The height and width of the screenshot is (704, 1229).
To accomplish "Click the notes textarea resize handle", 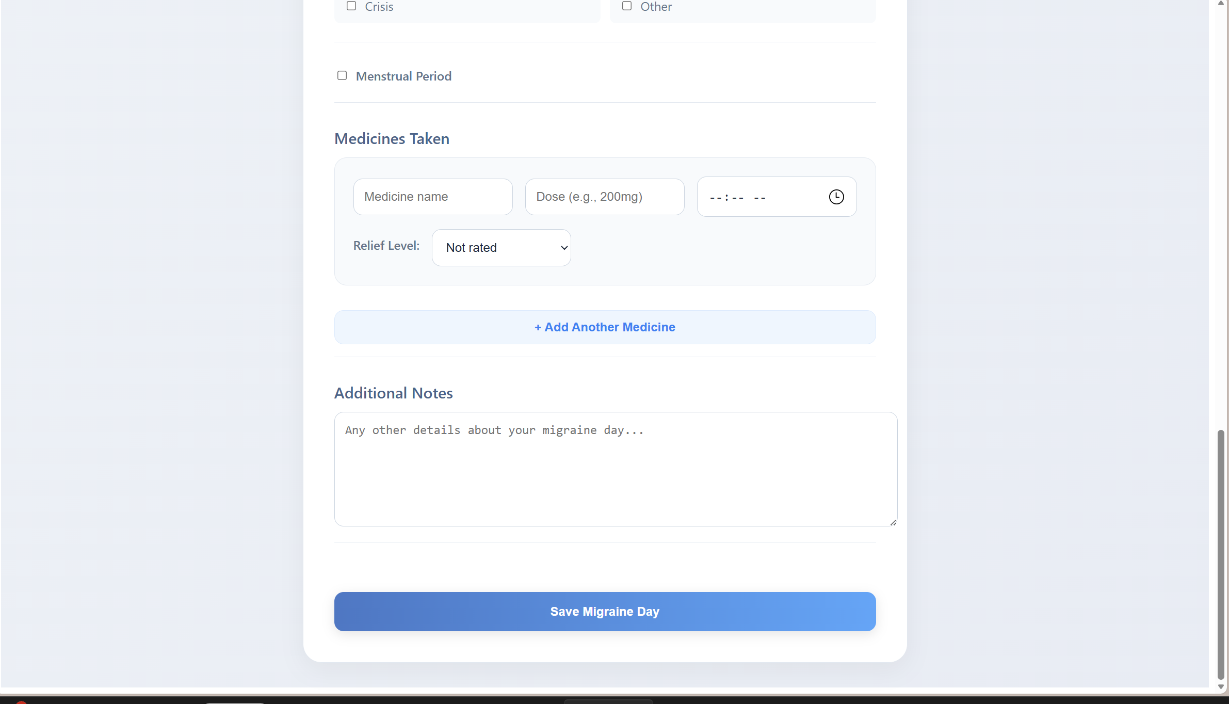I will point(893,522).
